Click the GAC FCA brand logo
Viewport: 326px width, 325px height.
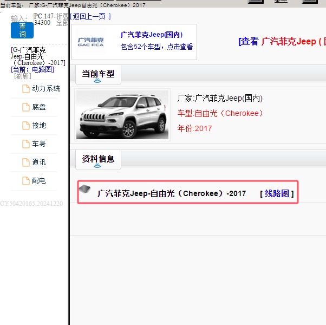(90, 42)
